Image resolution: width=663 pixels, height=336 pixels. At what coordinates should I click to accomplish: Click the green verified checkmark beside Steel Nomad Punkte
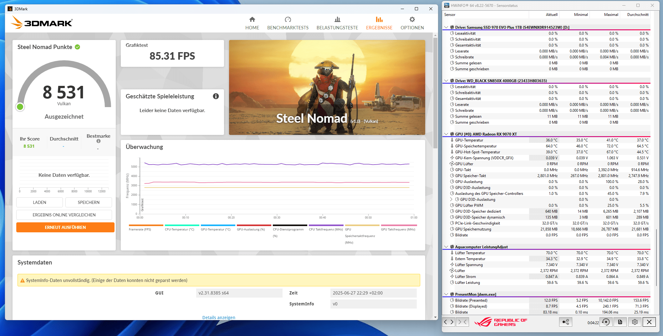click(78, 47)
